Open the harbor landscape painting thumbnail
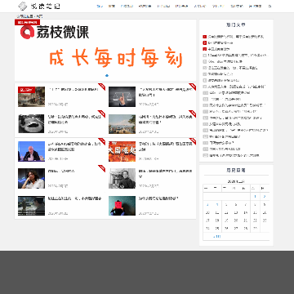The image size is (294, 294). click(122, 124)
